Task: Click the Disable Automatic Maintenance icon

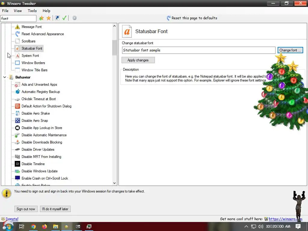Action: (x=17, y=135)
